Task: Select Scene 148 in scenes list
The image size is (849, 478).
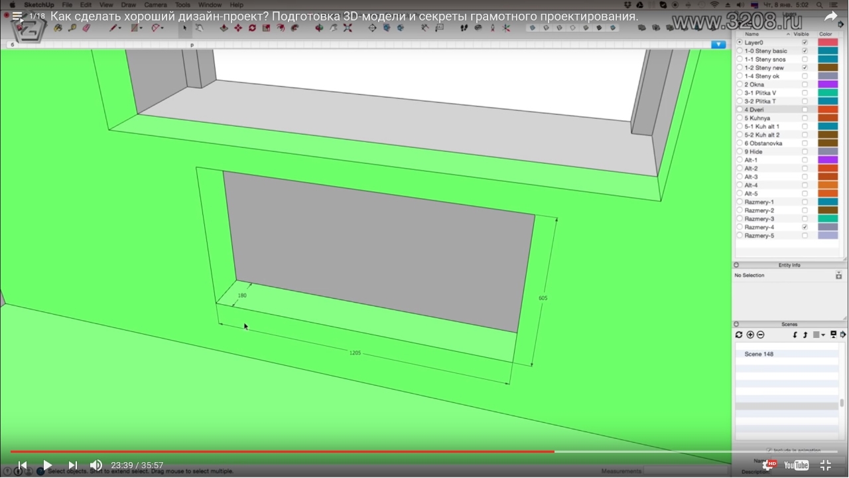Action: tap(759, 354)
